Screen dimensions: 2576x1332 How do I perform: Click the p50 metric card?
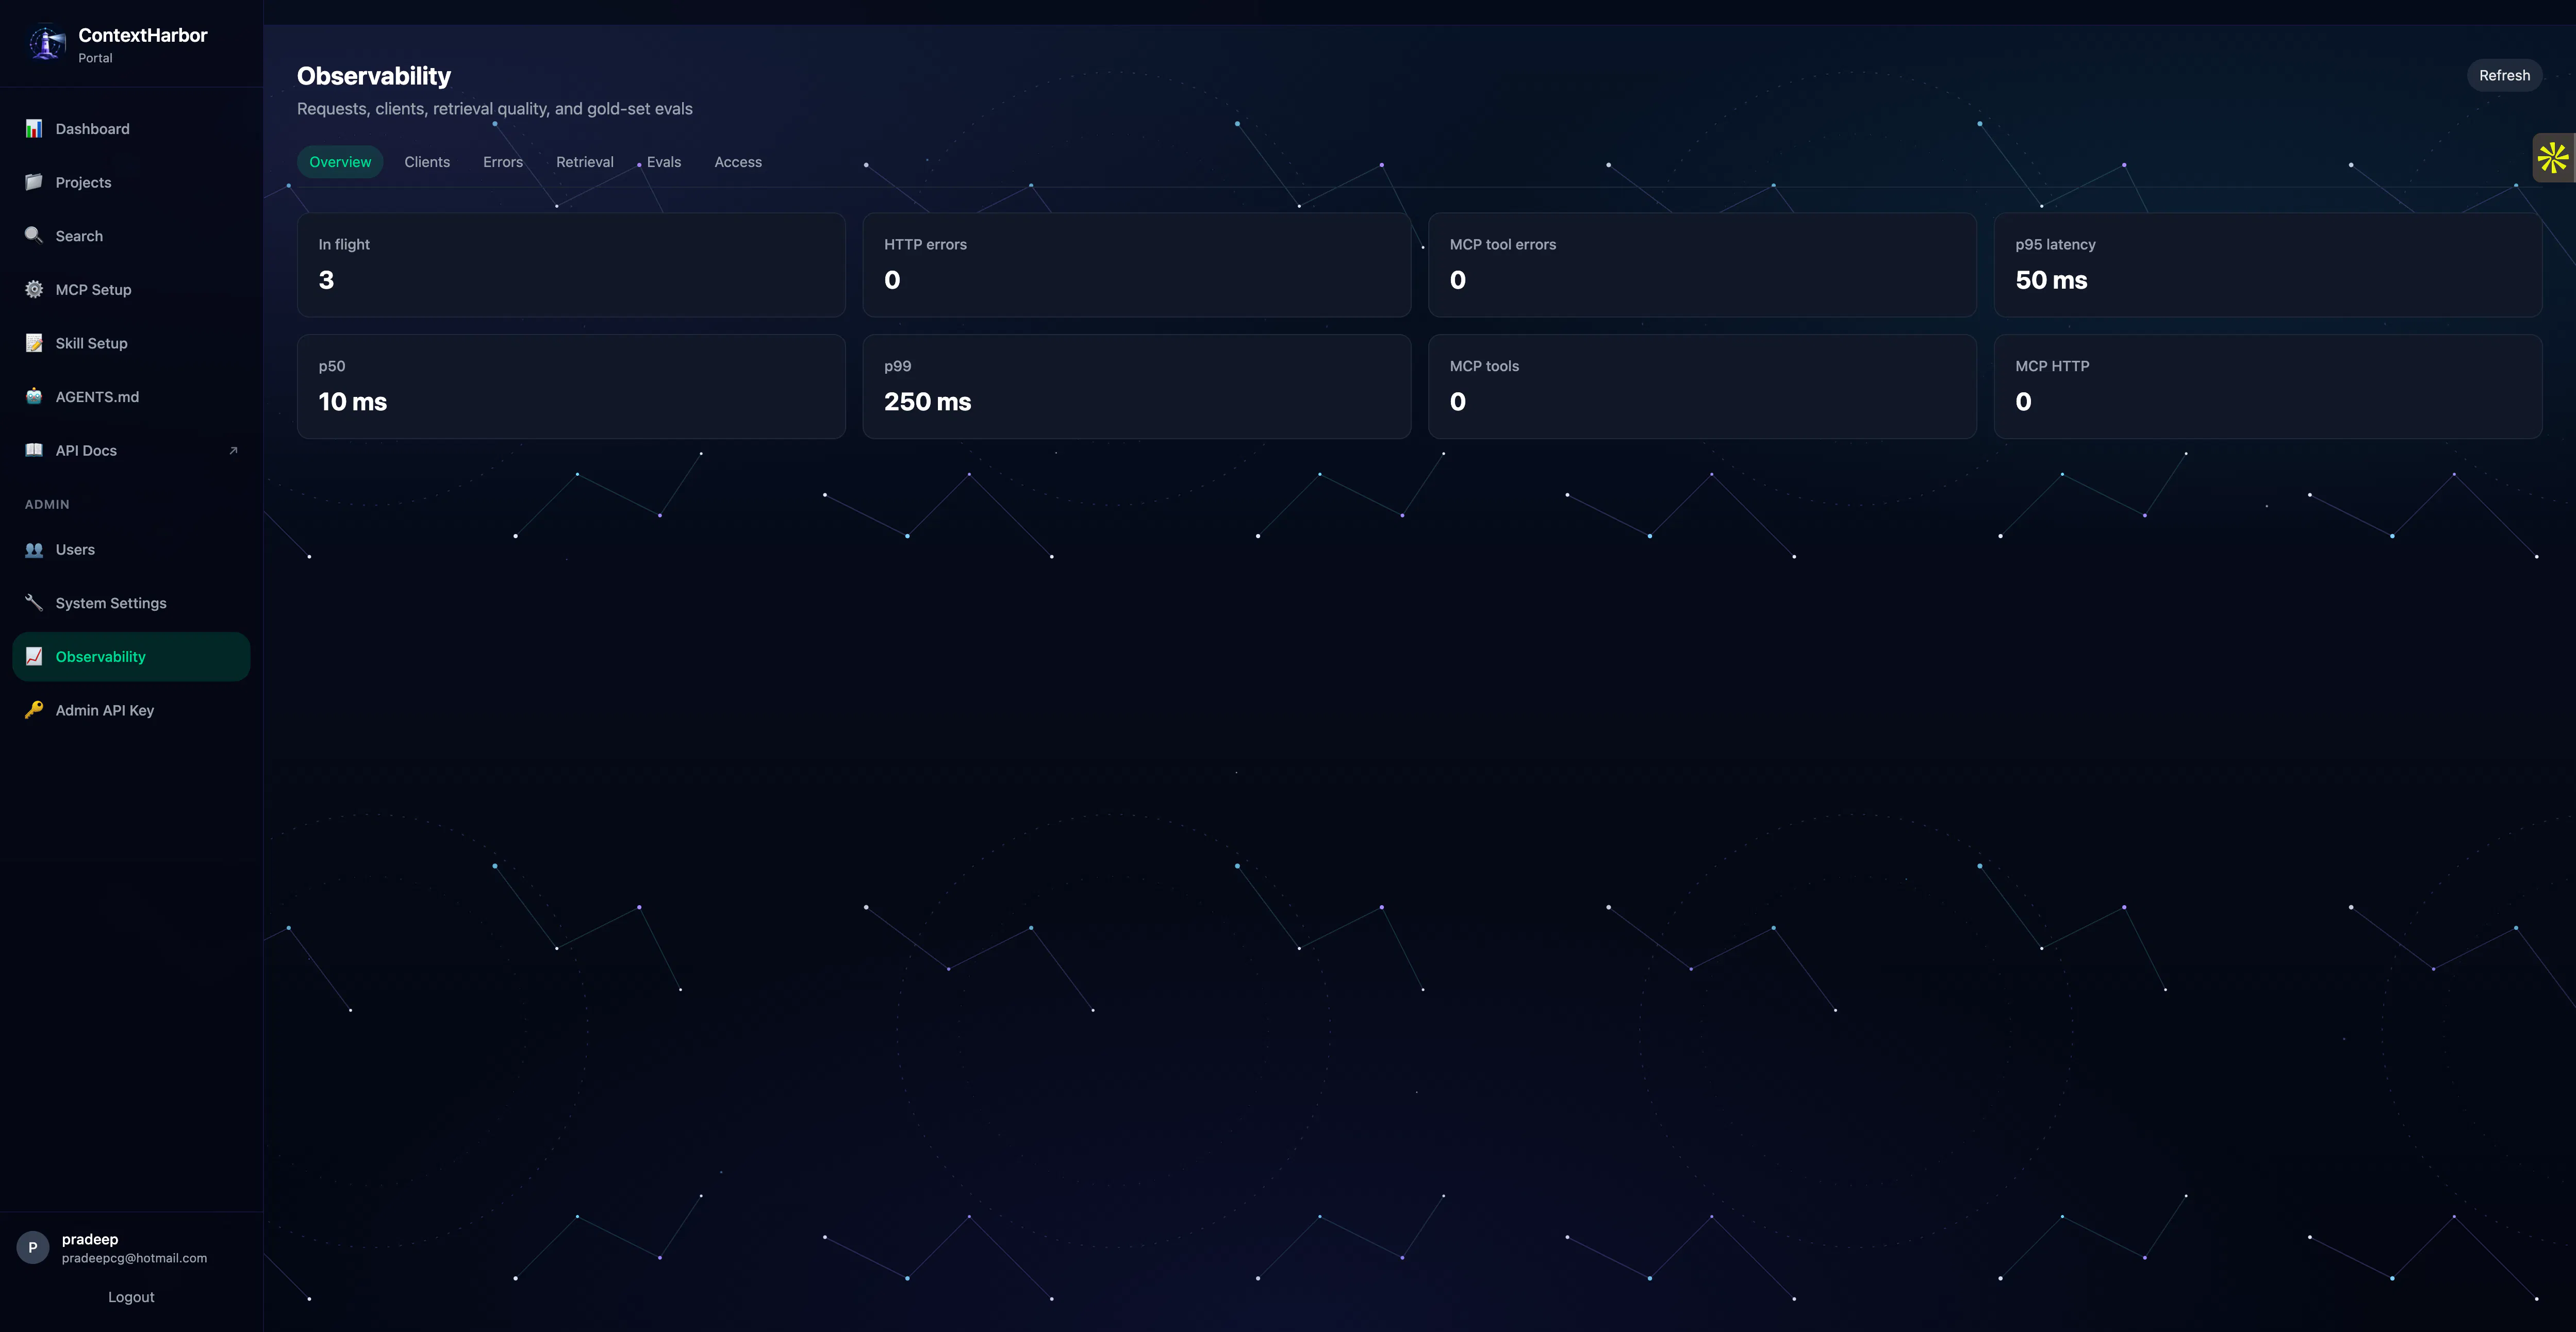click(571, 387)
